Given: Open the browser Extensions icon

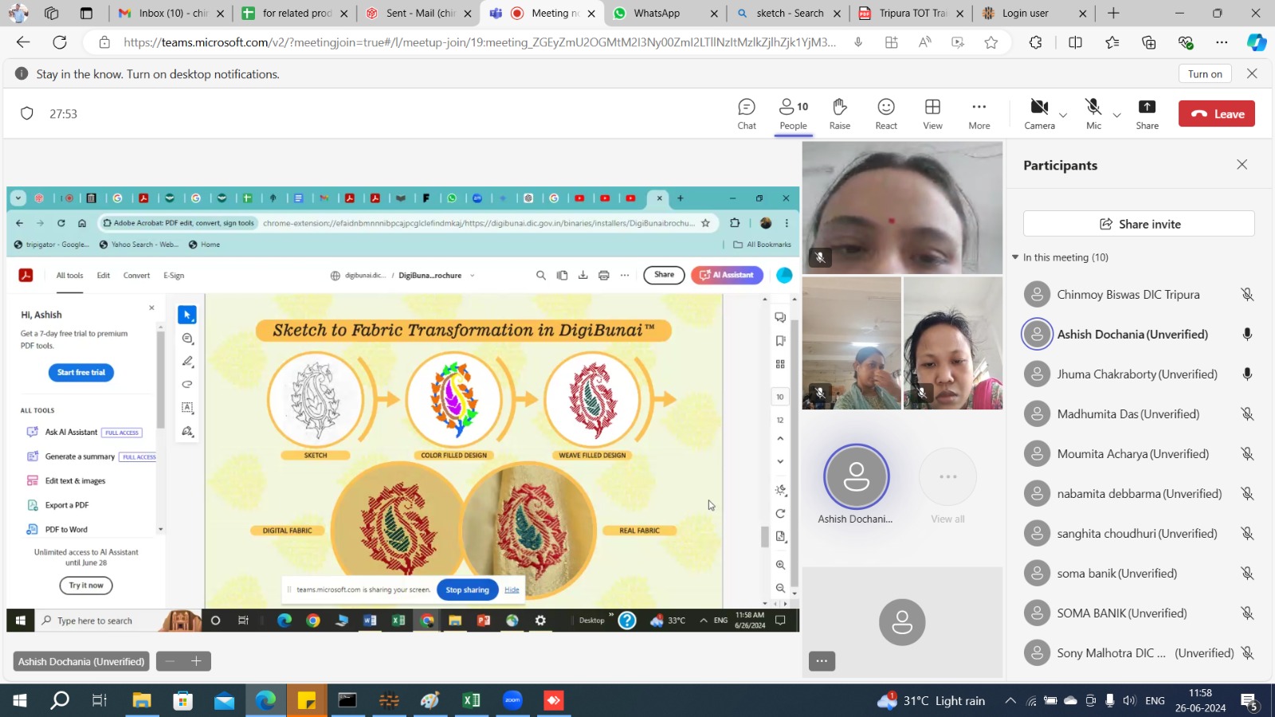Looking at the screenshot, I should pos(1035,42).
